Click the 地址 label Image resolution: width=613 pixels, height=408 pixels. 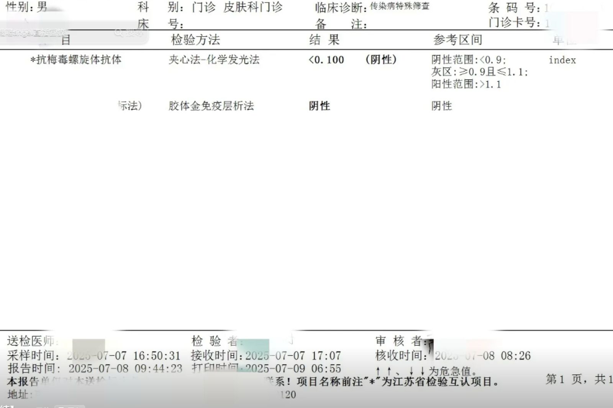pyautogui.click(x=20, y=394)
